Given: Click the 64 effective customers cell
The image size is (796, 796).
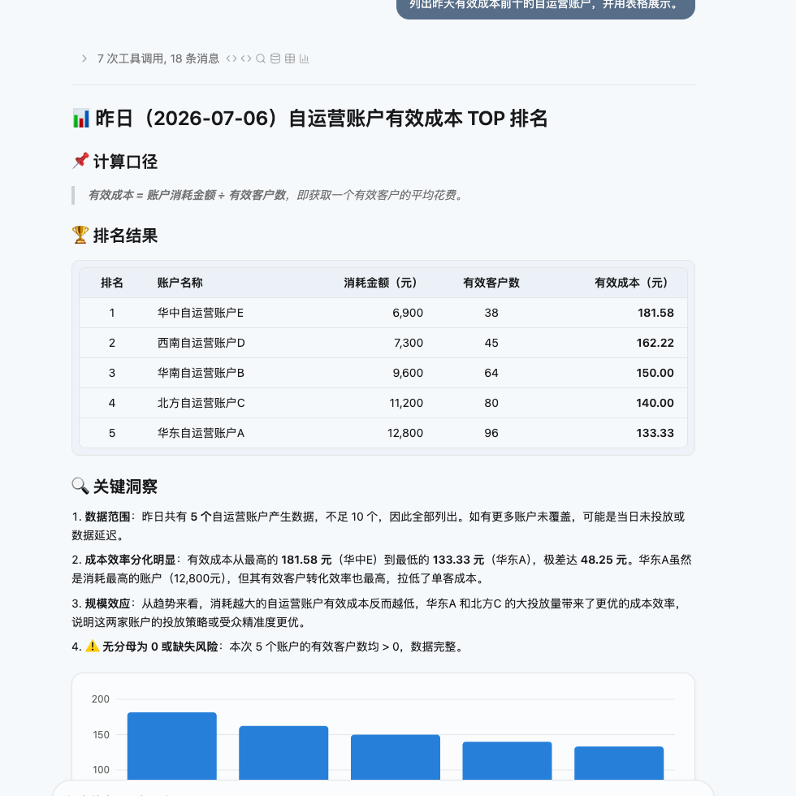Looking at the screenshot, I should click(x=491, y=373).
